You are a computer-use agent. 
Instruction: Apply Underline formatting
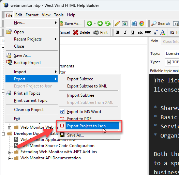tap(133, 32)
